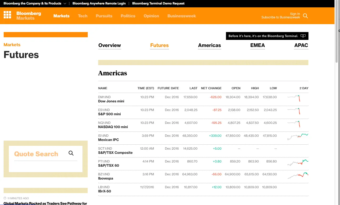The height and width of the screenshot is (205, 340).
Task: Switch to the Overview tab
Action: 110,45
